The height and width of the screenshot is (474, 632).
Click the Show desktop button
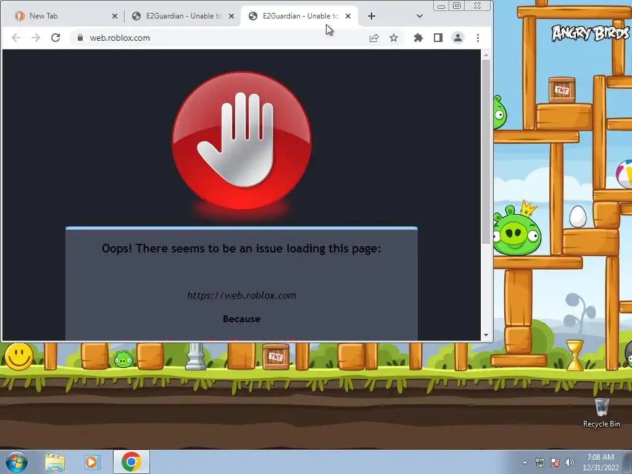pyautogui.click(x=628, y=462)
